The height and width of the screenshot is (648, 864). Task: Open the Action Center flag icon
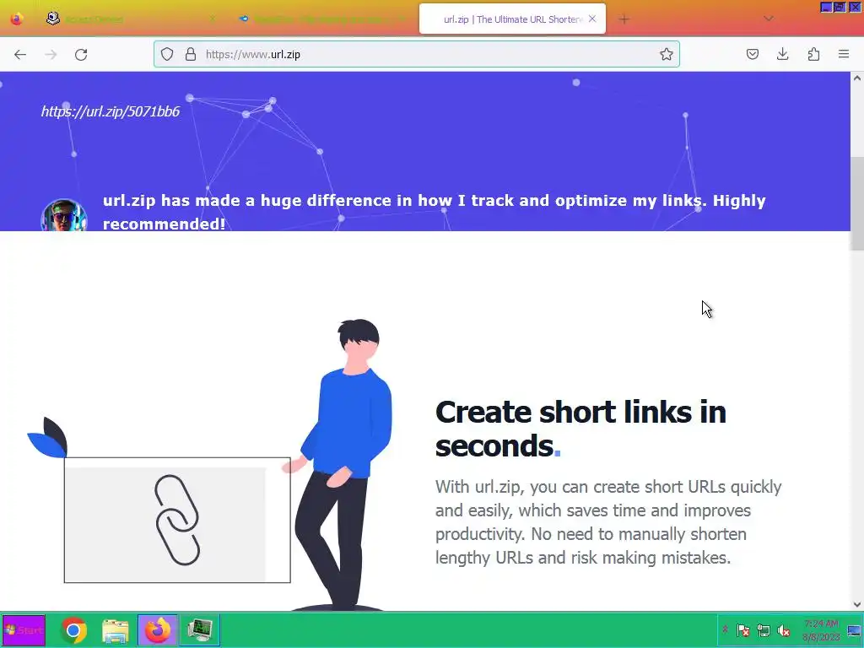[x=742, y=629]
